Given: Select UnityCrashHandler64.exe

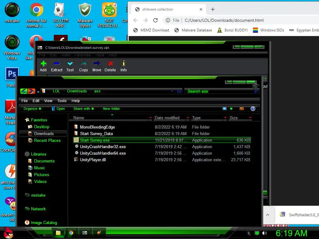Looking at the screenshot, I should pos(162,153).
